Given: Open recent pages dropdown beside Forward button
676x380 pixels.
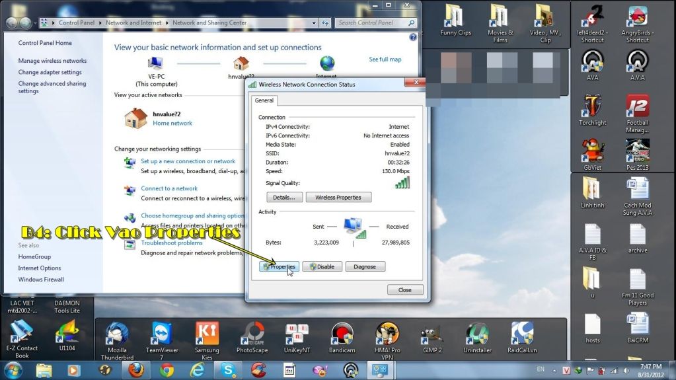Looking at the screenshot, I should pos(35,23).
